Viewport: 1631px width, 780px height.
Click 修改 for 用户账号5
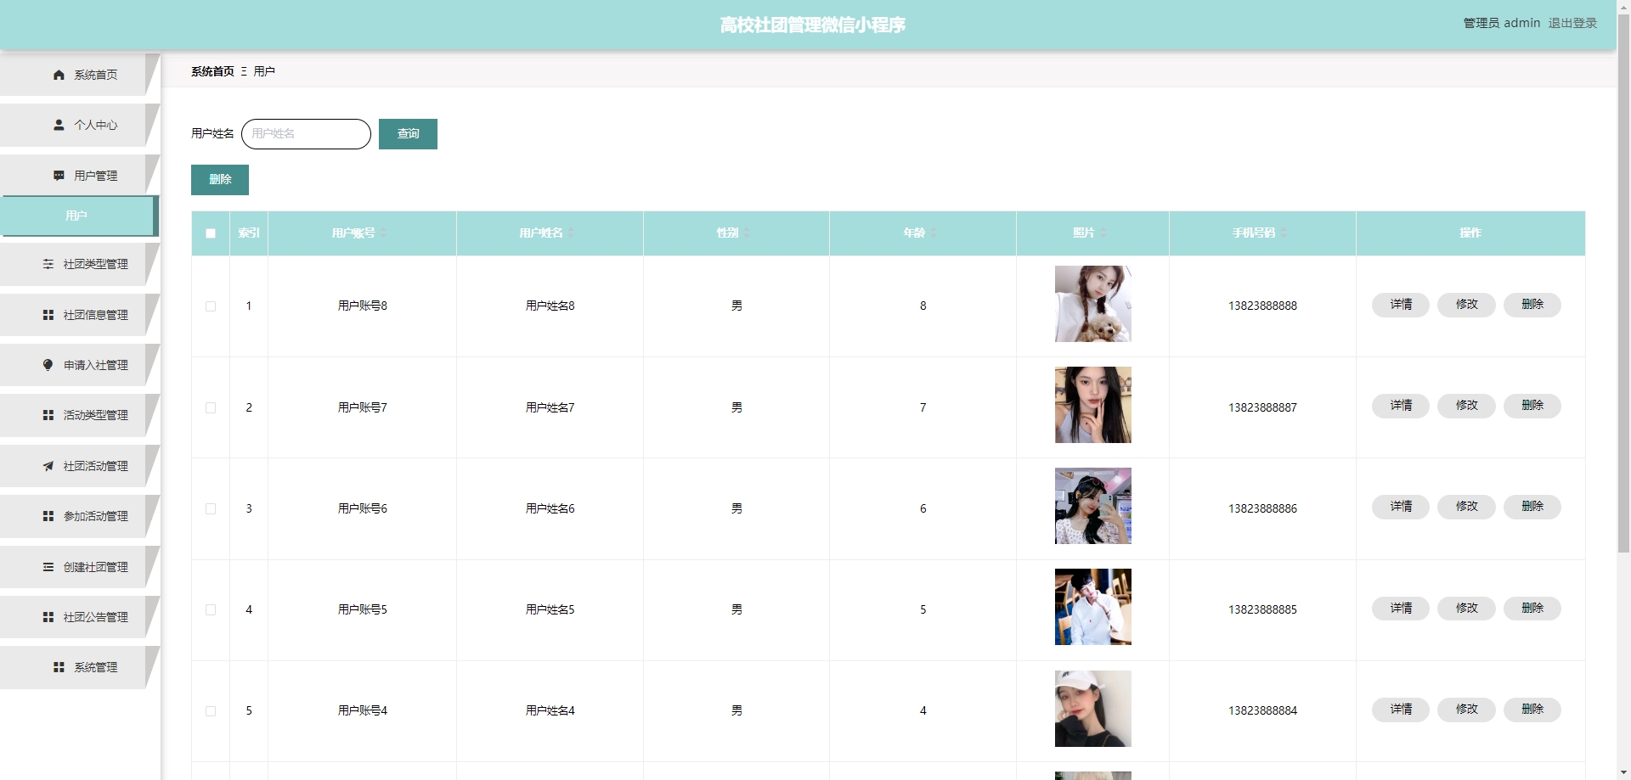pos(1466,609)
